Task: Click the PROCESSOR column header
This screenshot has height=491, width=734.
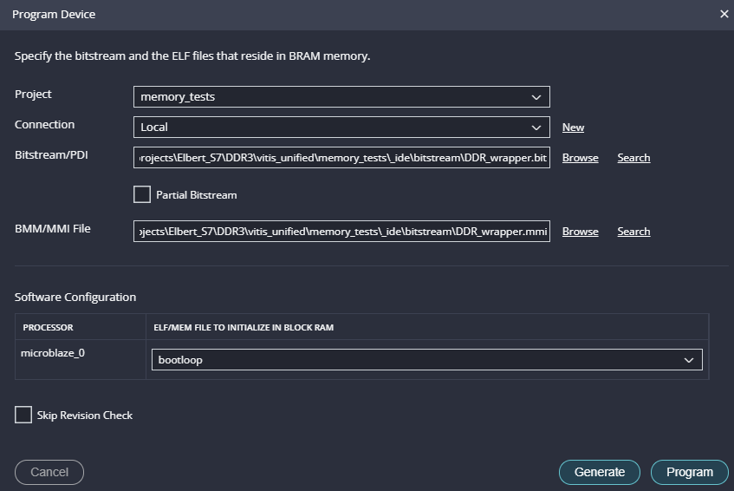Action: [x=48, y=328]
